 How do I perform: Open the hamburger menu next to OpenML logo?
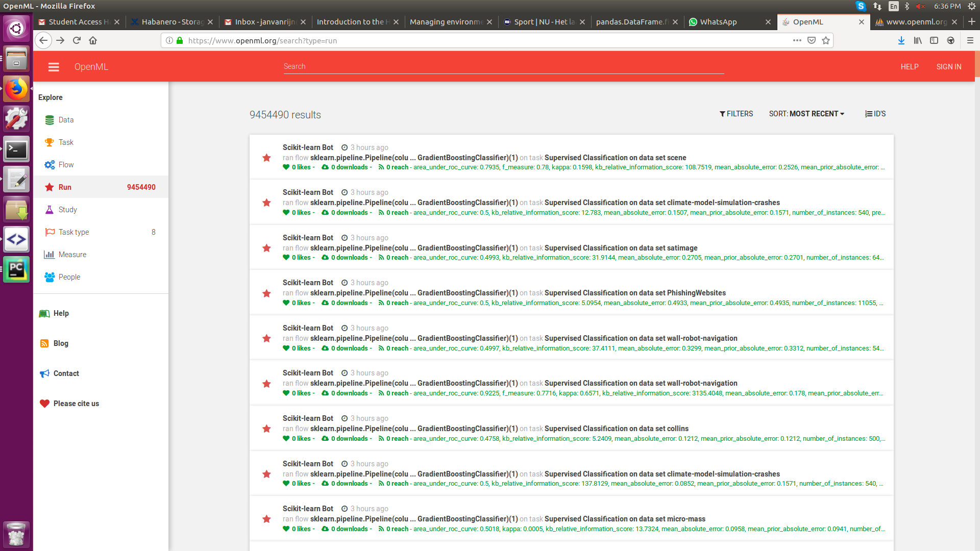coord(53,66)
